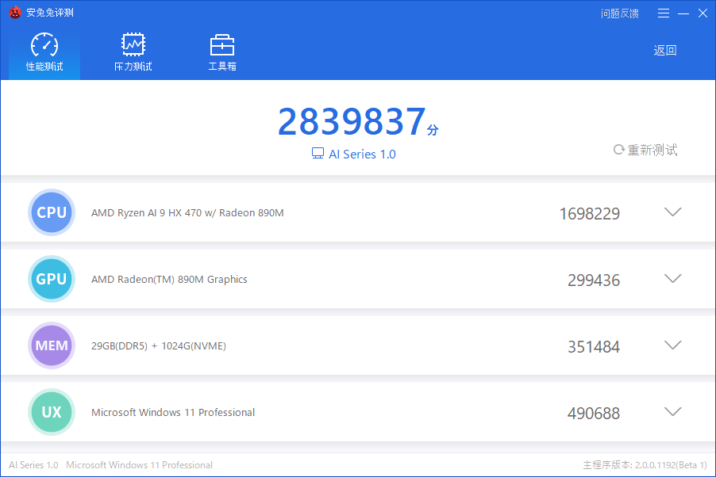Expand the CPU score details chevron

pyautogui.click(x=672, y=212)
